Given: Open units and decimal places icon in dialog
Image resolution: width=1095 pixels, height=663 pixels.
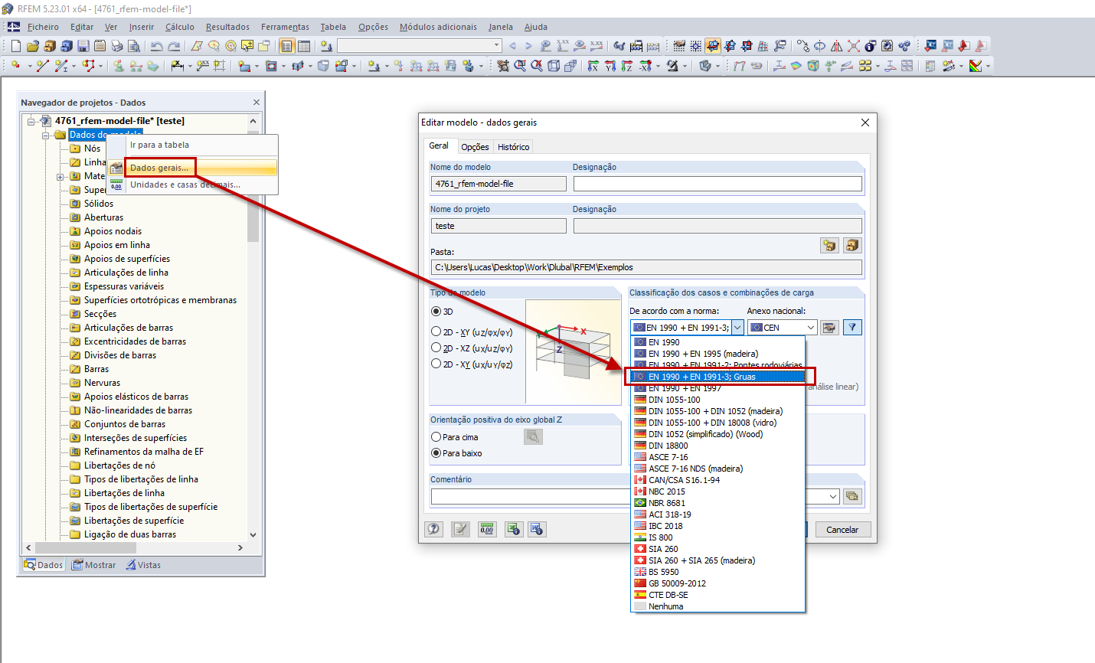Looking at the screenshot, I should 487,529.
